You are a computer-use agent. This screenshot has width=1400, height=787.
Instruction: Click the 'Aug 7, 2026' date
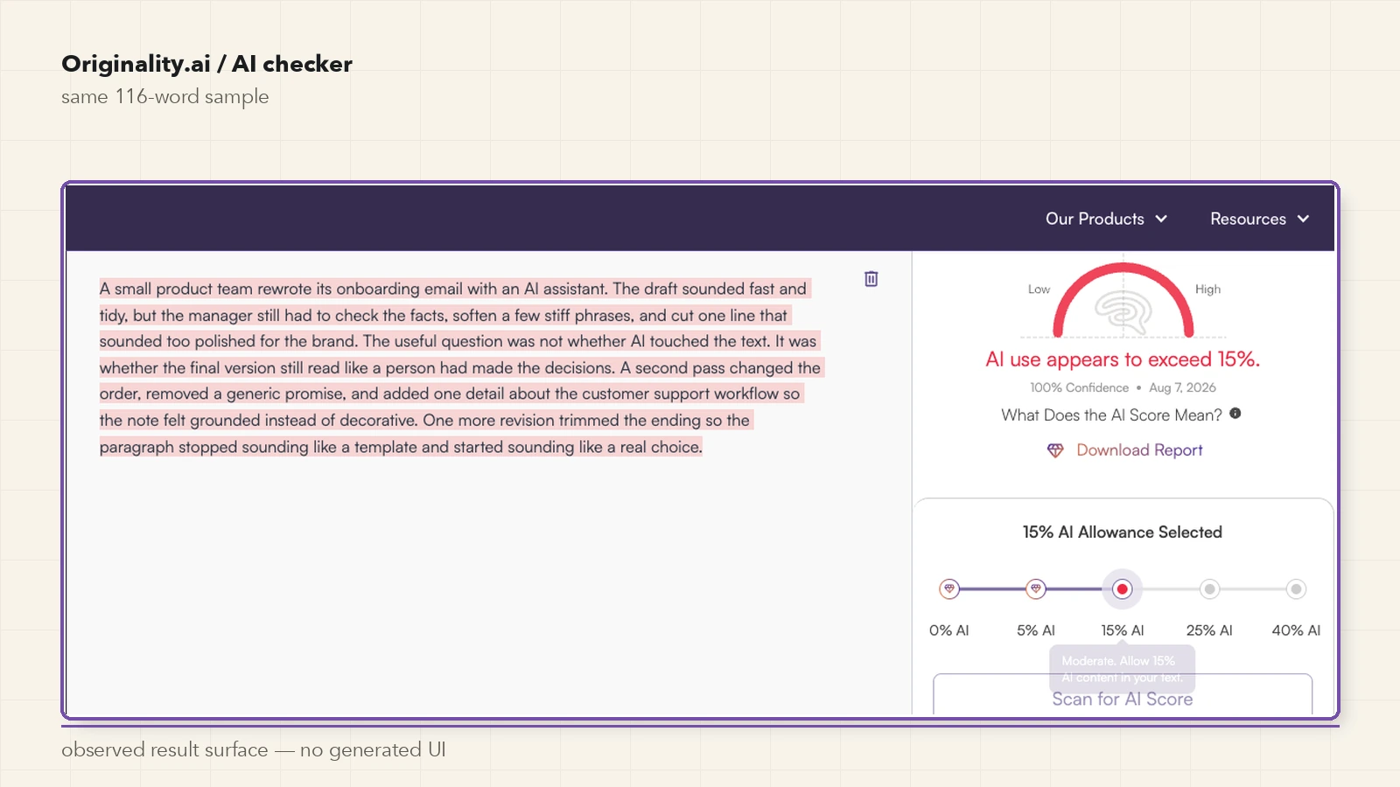(1182, 387)
